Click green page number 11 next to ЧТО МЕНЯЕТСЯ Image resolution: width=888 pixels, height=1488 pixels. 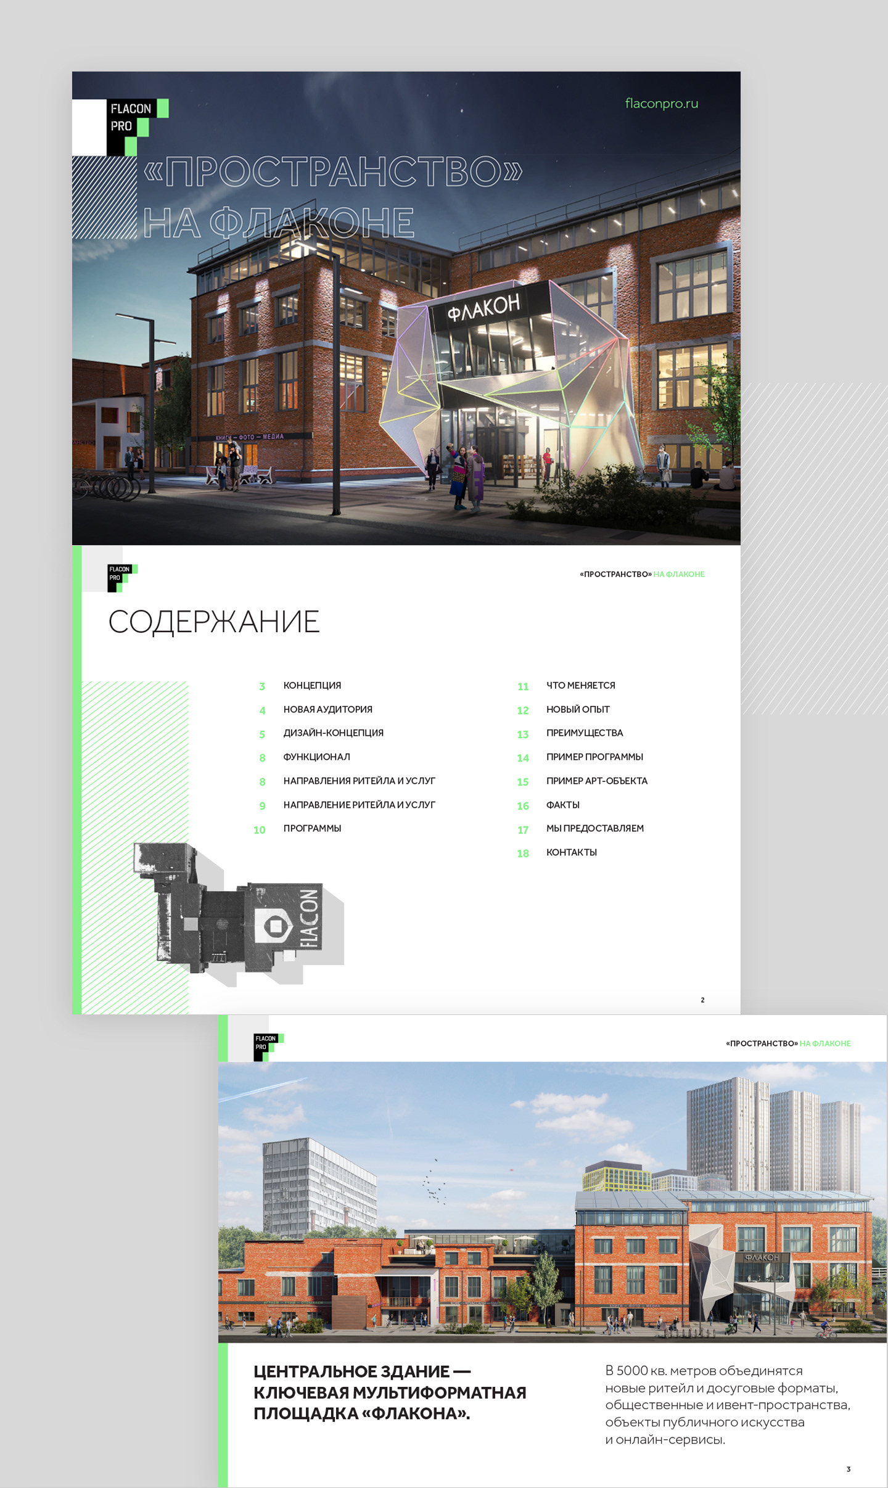pyautogui.click(x=523, y=687)
